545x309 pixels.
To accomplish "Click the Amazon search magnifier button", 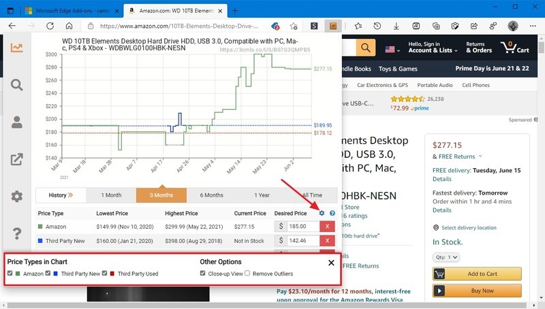I will point(365,48).
